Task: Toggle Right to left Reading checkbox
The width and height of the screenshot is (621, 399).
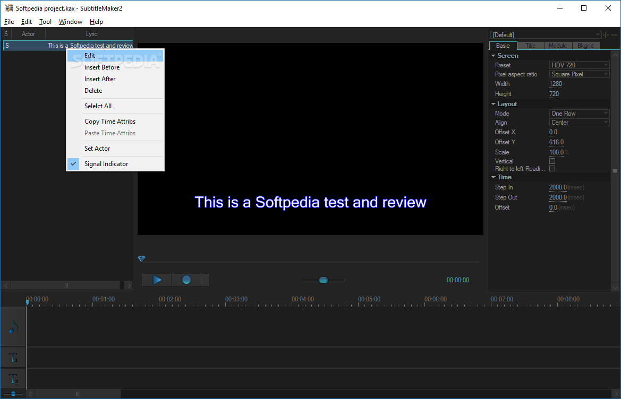Action: pos(552,168)
